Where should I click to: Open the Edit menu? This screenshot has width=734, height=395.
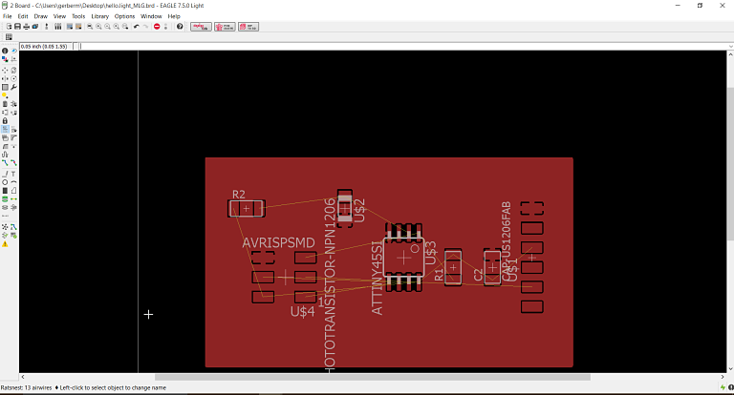23,16
